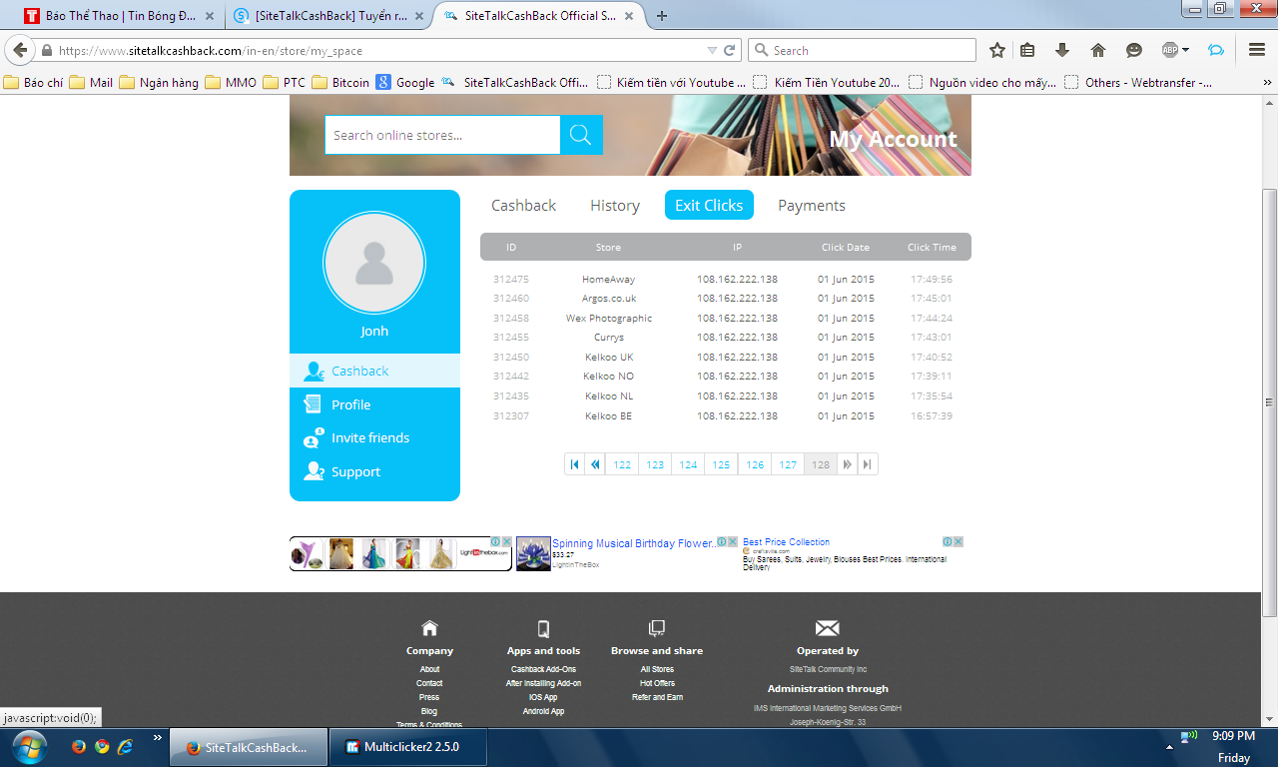Reload the current page
The height and width of the screenshot is (767, 1278).
click(x=730, y=50)
